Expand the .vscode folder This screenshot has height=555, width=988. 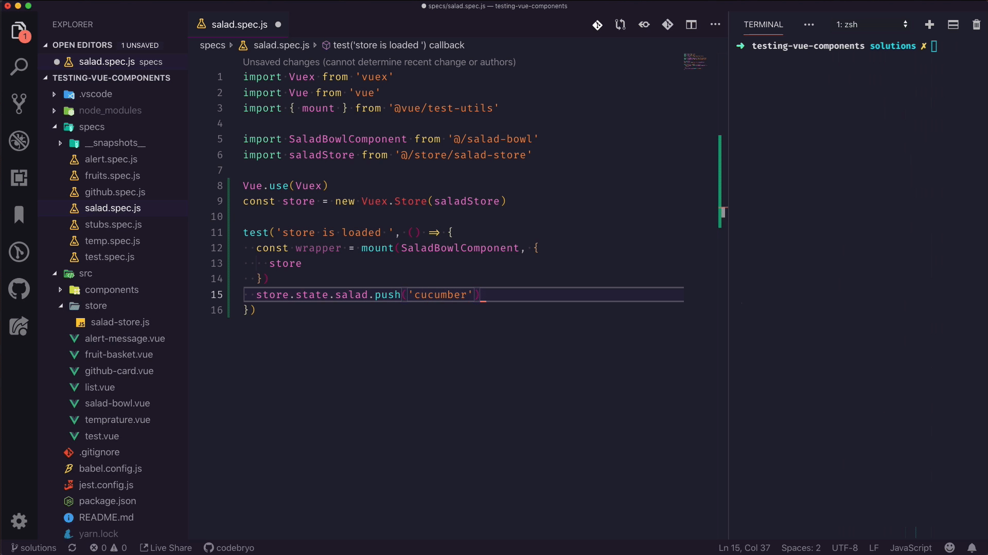(95, 94)
